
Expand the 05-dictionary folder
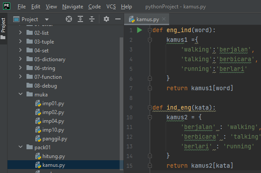pos(20,59)
